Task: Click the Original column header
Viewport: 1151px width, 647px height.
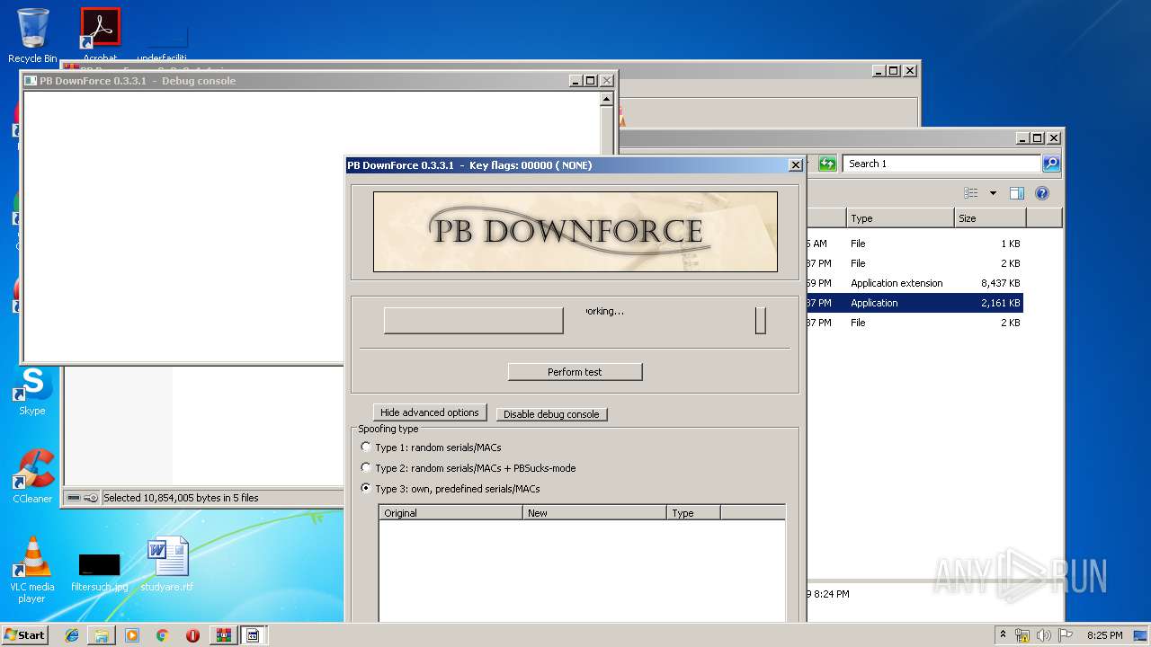Action: [x=451, y=513]
